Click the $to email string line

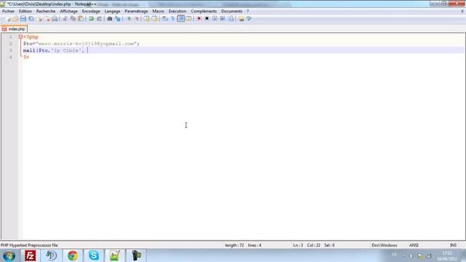(81, 44)
